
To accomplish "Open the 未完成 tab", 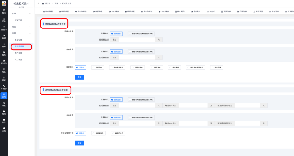I will click(x=211, y=11).
